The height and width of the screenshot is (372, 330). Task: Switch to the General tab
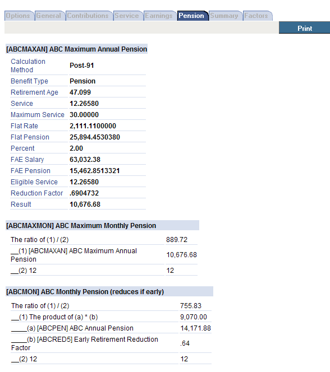click(49, 16)
